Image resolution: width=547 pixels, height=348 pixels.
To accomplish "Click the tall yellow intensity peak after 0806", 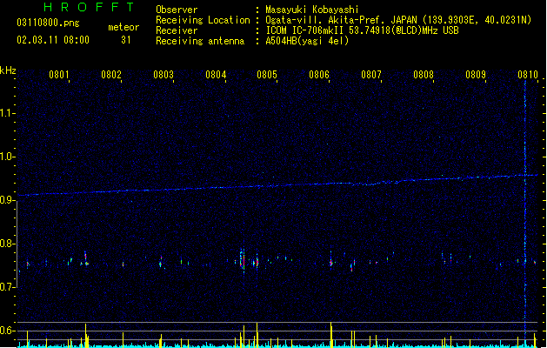I will (331, 334).
